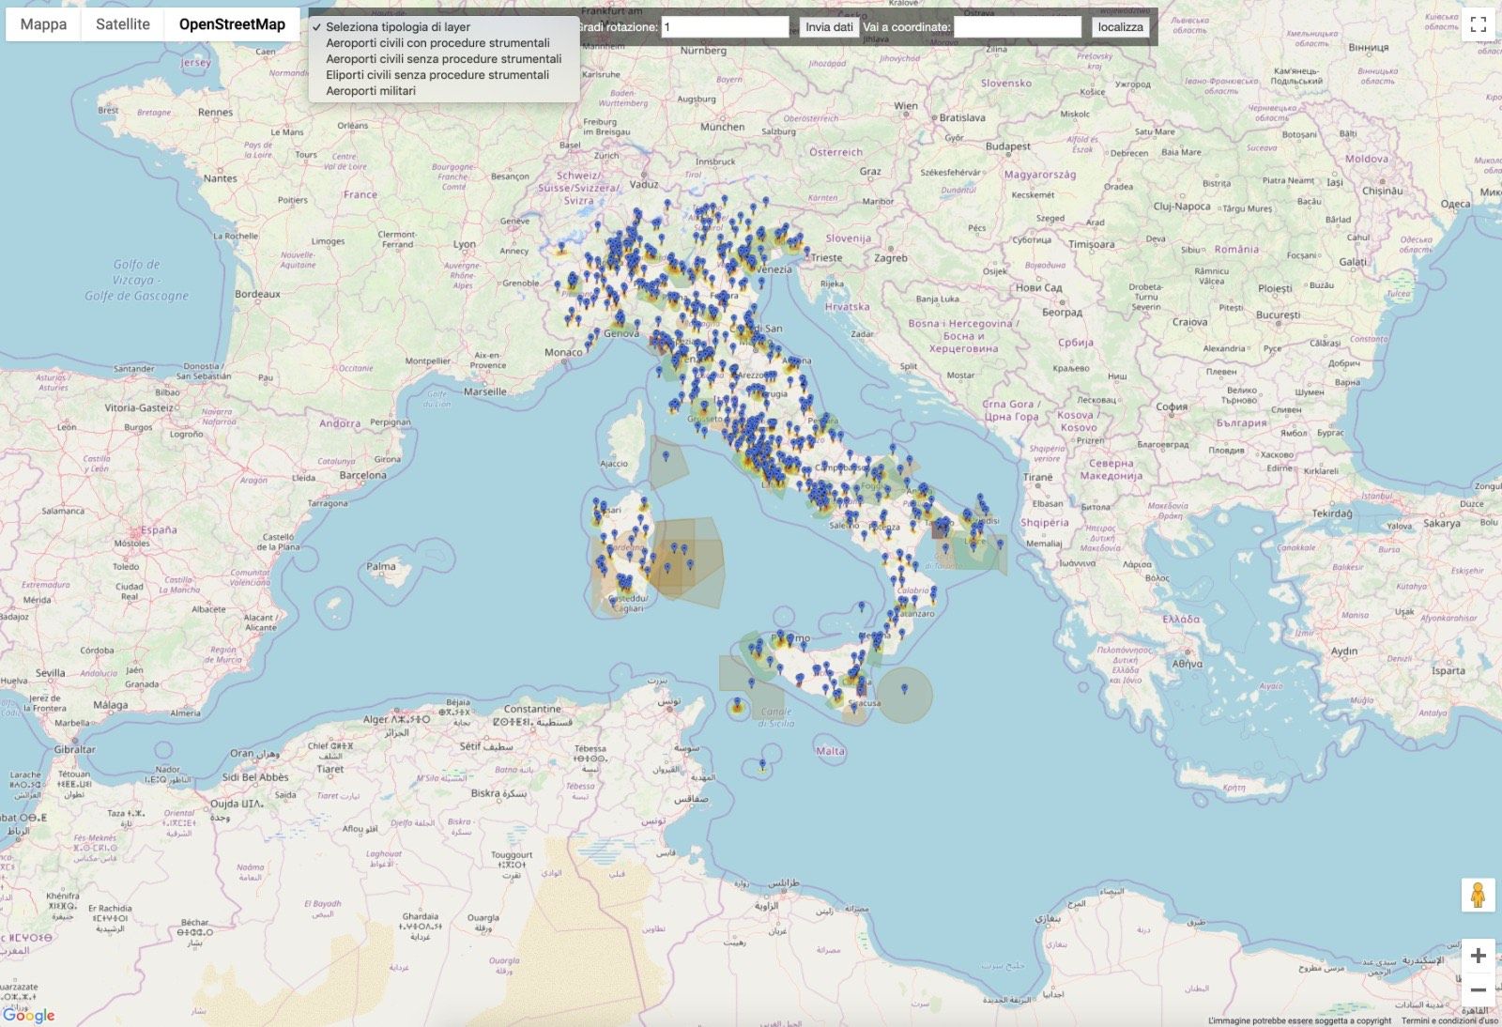Click the blue airport marker on Corsica
1502x1027 pixels.
click(x=667, y=456)
